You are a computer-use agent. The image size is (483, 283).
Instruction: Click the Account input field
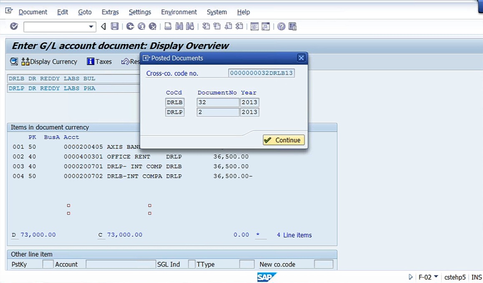click(x=121, y=264)
